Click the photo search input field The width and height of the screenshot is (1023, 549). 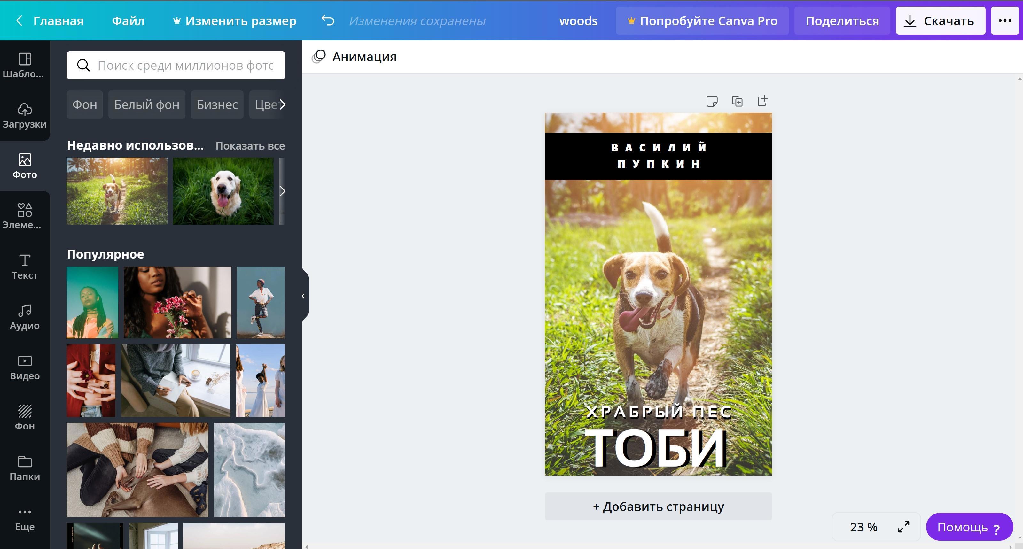[x=185, y=66]
